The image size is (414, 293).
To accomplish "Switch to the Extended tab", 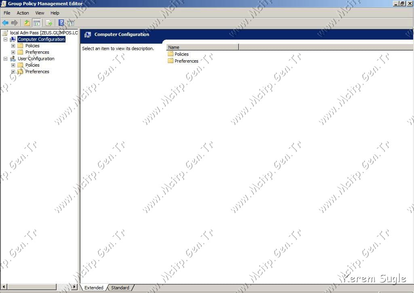I will 94,288.
